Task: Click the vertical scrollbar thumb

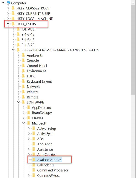Action: pyautogui.click(x=133, y=50)
